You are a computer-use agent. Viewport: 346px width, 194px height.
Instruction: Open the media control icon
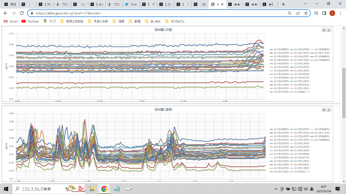coord(316,13)
